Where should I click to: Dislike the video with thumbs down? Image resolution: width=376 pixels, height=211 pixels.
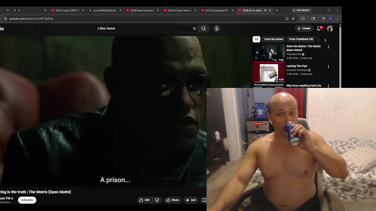(157, 200)
